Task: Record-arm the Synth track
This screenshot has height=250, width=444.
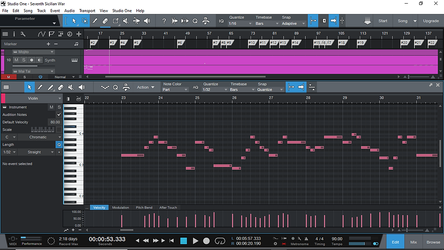Action: point(31,60)
